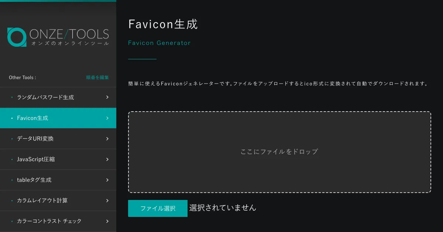This screenshot has height=232, width=443.
Task: Open the カラーコントラスト チェック tool
Action: point(49,221)
